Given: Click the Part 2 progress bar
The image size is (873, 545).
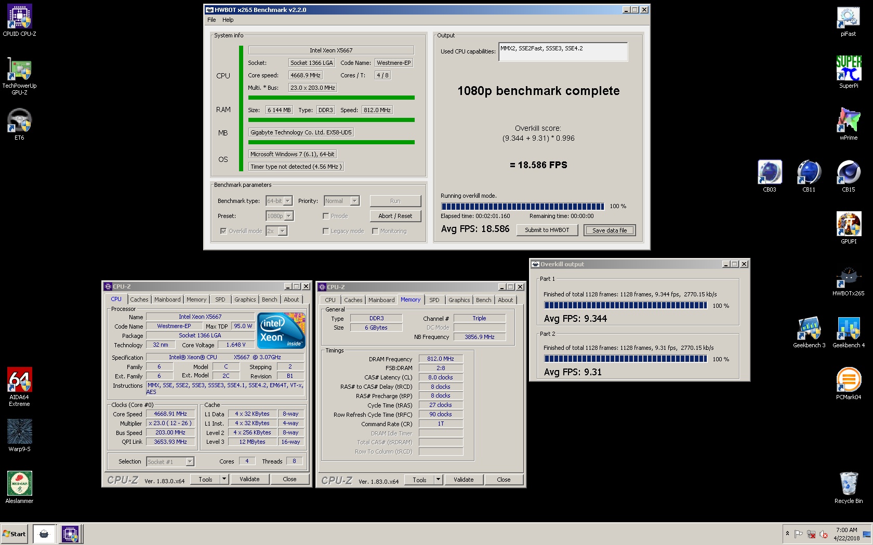Looking at the screenshot, I should (x=626, y=359).
